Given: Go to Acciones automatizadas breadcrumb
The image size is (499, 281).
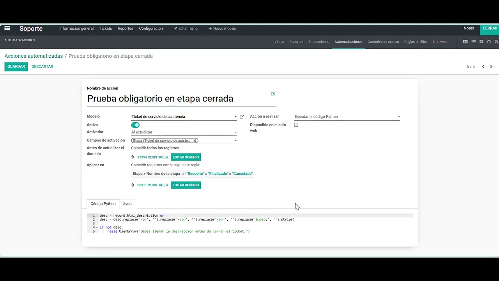Looking at the screenshot, I should click(34, 56).
